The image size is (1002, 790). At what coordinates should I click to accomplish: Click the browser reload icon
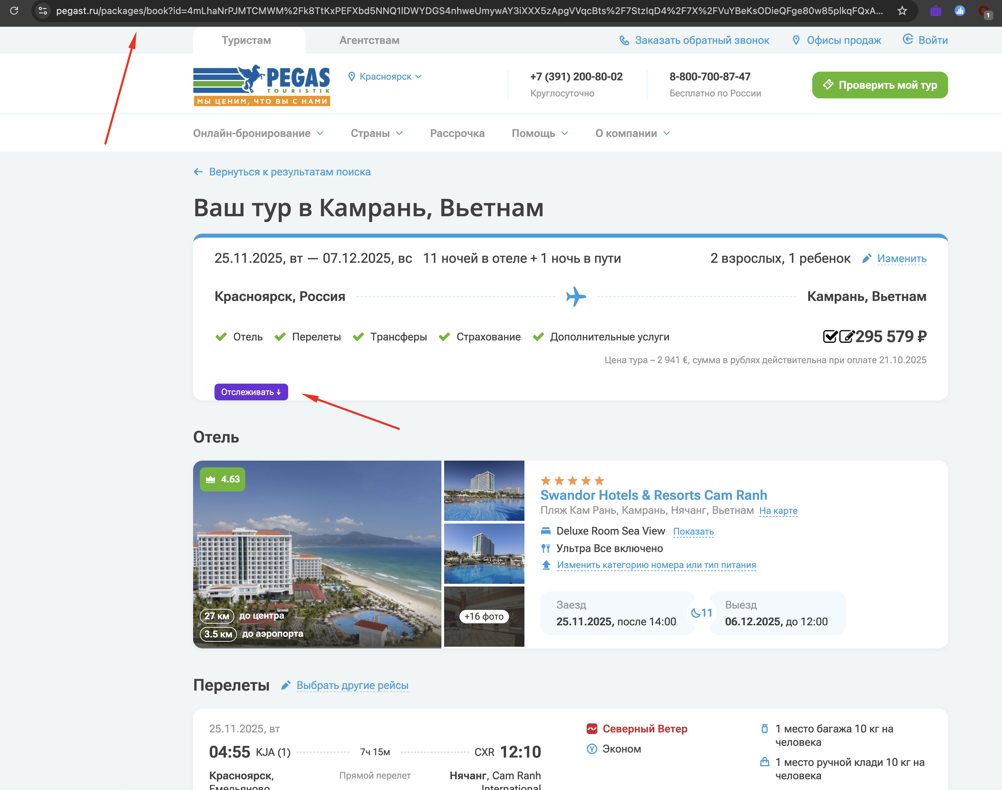pyautogui.click(x=14, y=10)
